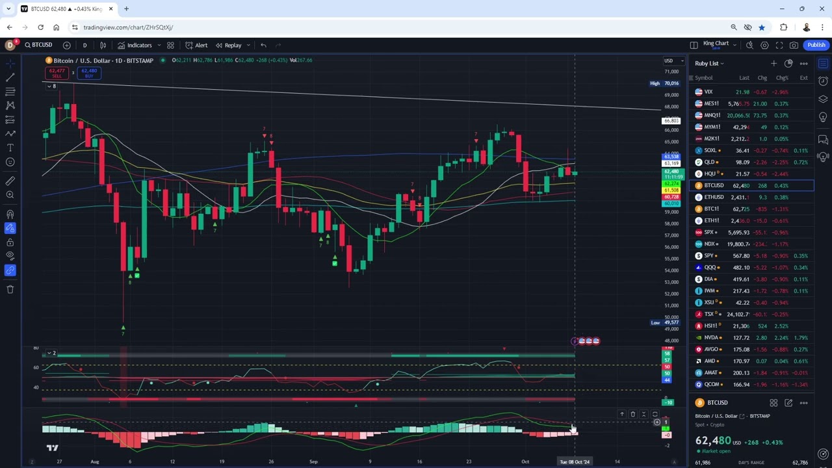This screenshot has height=468, width=832.
Task: Sort watchlist by the Chg% column header
Action: coord(782,78)
